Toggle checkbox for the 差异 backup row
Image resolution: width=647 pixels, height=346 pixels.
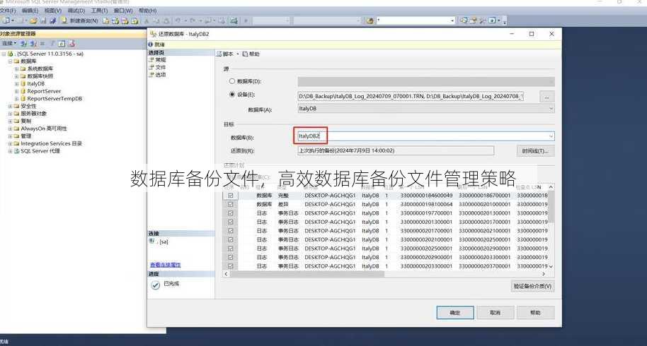(230, 204)
